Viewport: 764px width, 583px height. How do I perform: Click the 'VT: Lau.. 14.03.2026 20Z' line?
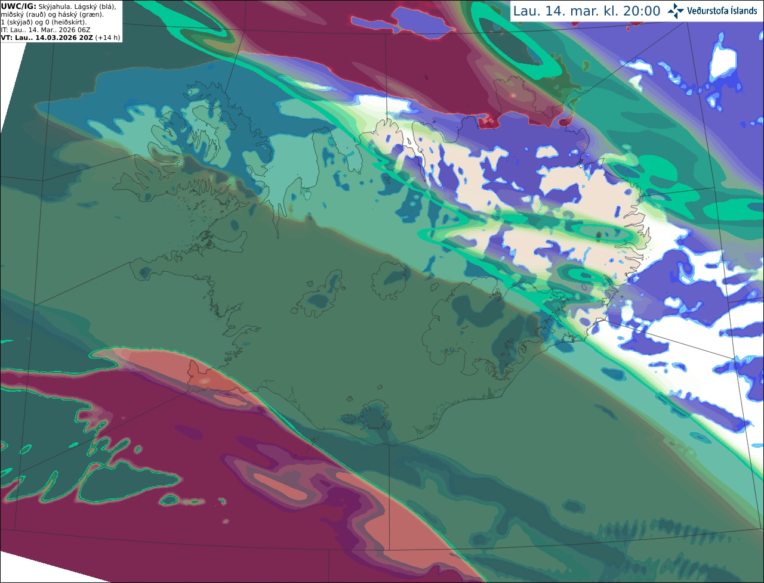point(47,38)
